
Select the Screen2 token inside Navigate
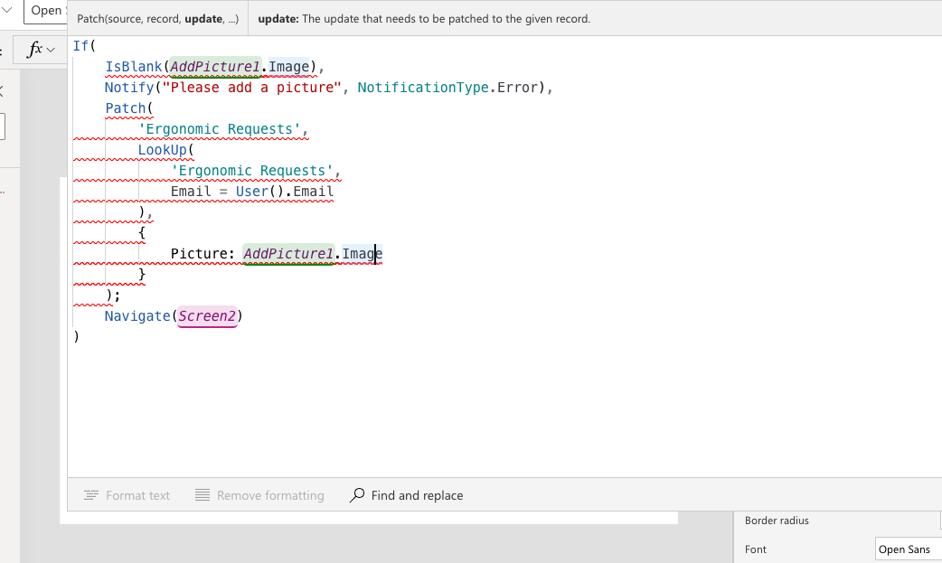[207, 315]
